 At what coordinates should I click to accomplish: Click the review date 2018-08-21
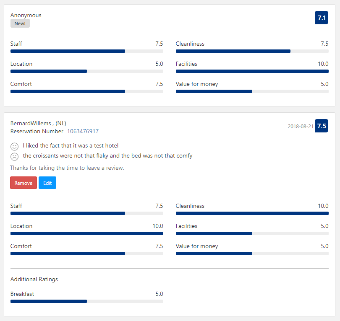[x=301, y=127]
